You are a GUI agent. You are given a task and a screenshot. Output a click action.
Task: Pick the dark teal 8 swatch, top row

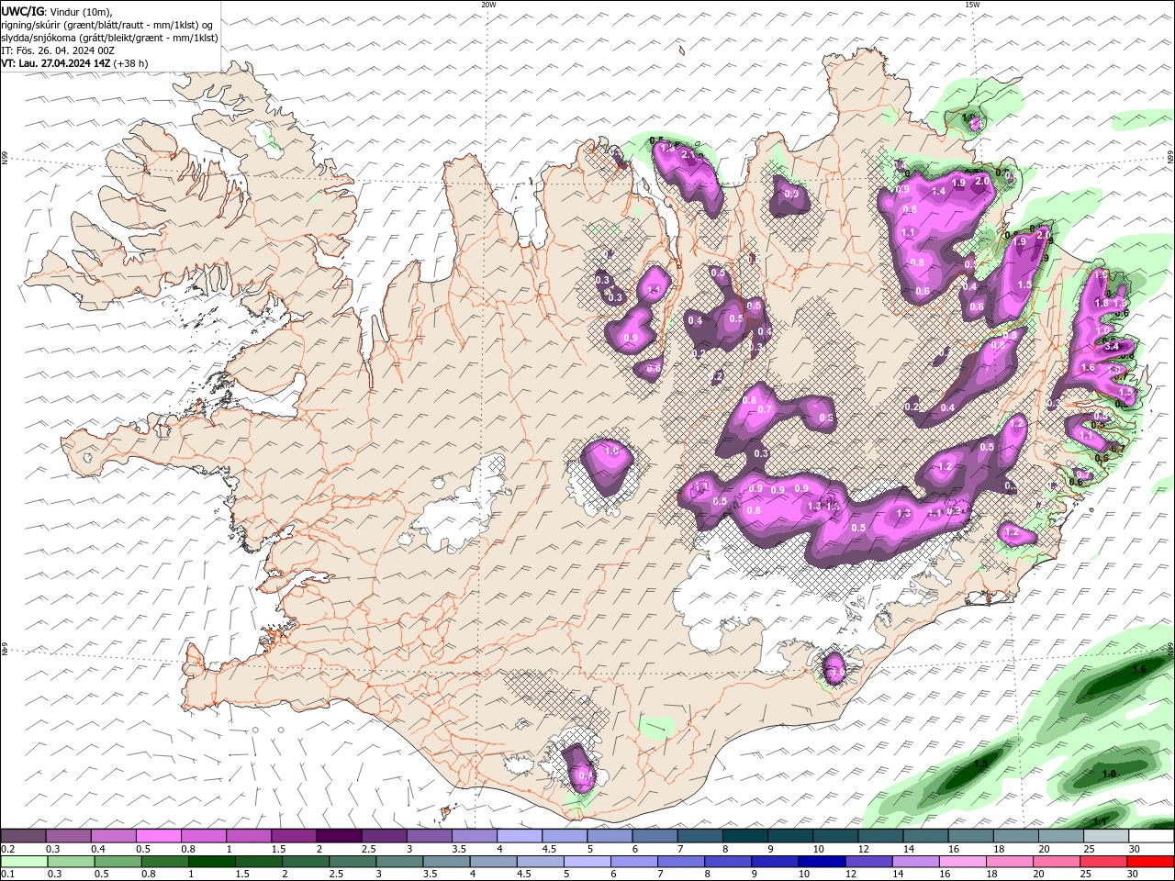click(x=745, y=836)
